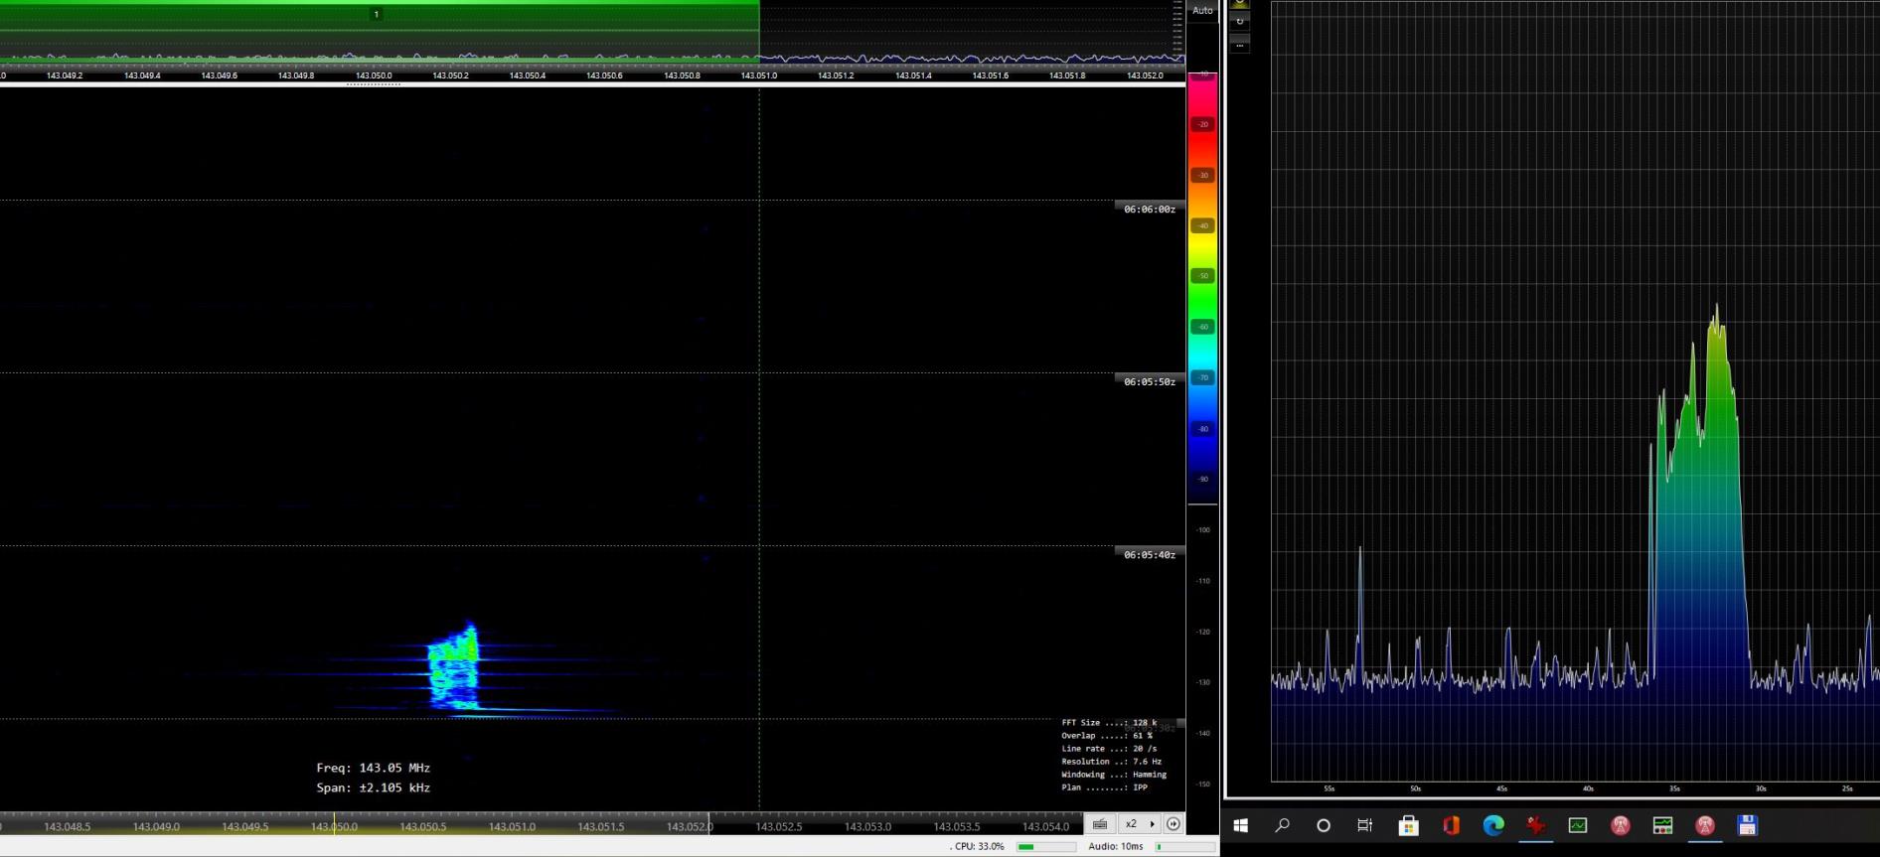Click the circular reset icon below Auto
Viewport: 1880px width, 857px height.
[1239, 22]
